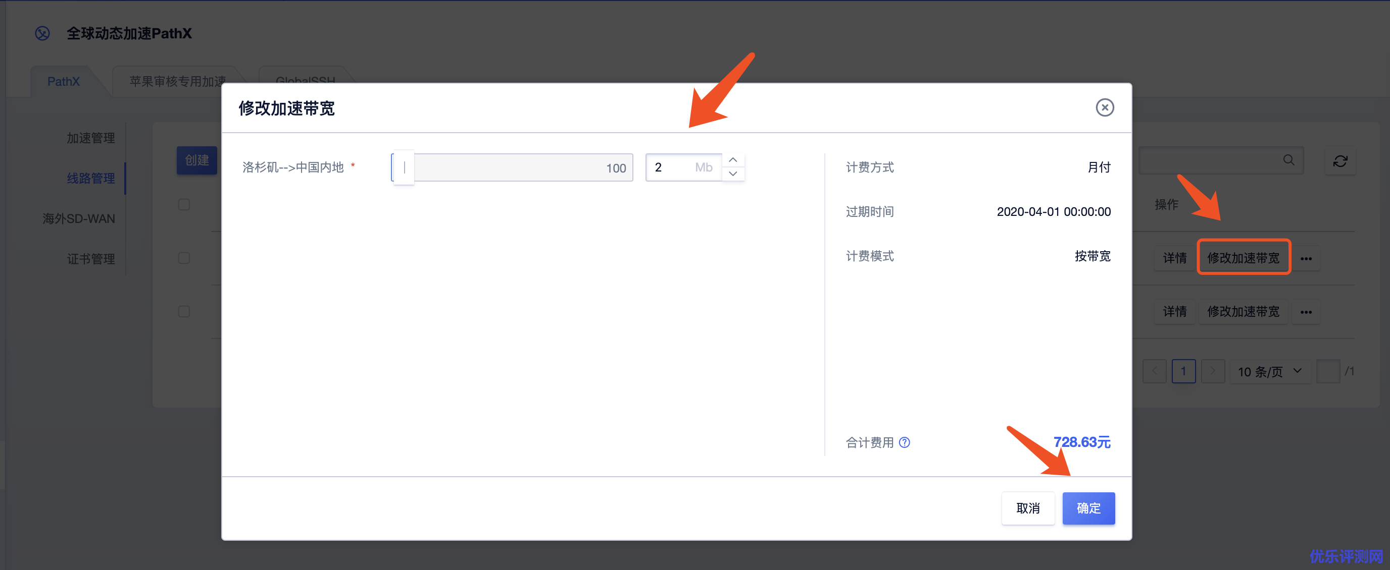1390x570 pixels.
Task: Click 确定 to confirm bandwidth change
Action: tap(1088, 508)
